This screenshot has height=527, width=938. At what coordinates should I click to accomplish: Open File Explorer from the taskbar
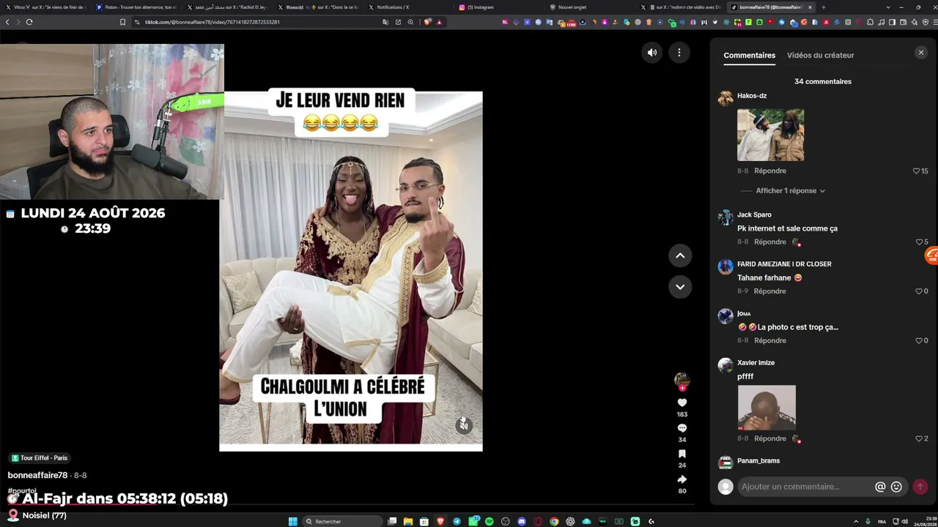click(x=408, y=521)
